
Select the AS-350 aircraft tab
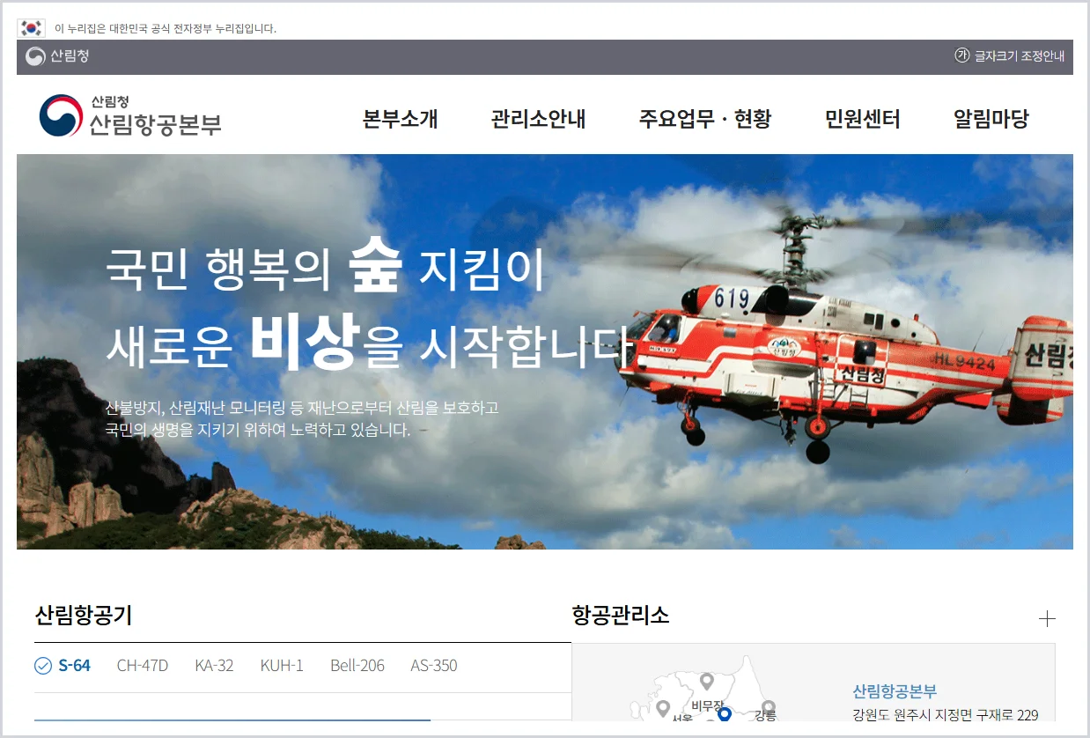434,666
